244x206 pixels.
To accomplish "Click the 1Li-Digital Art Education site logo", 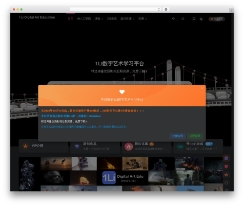I will click(37, 18).
